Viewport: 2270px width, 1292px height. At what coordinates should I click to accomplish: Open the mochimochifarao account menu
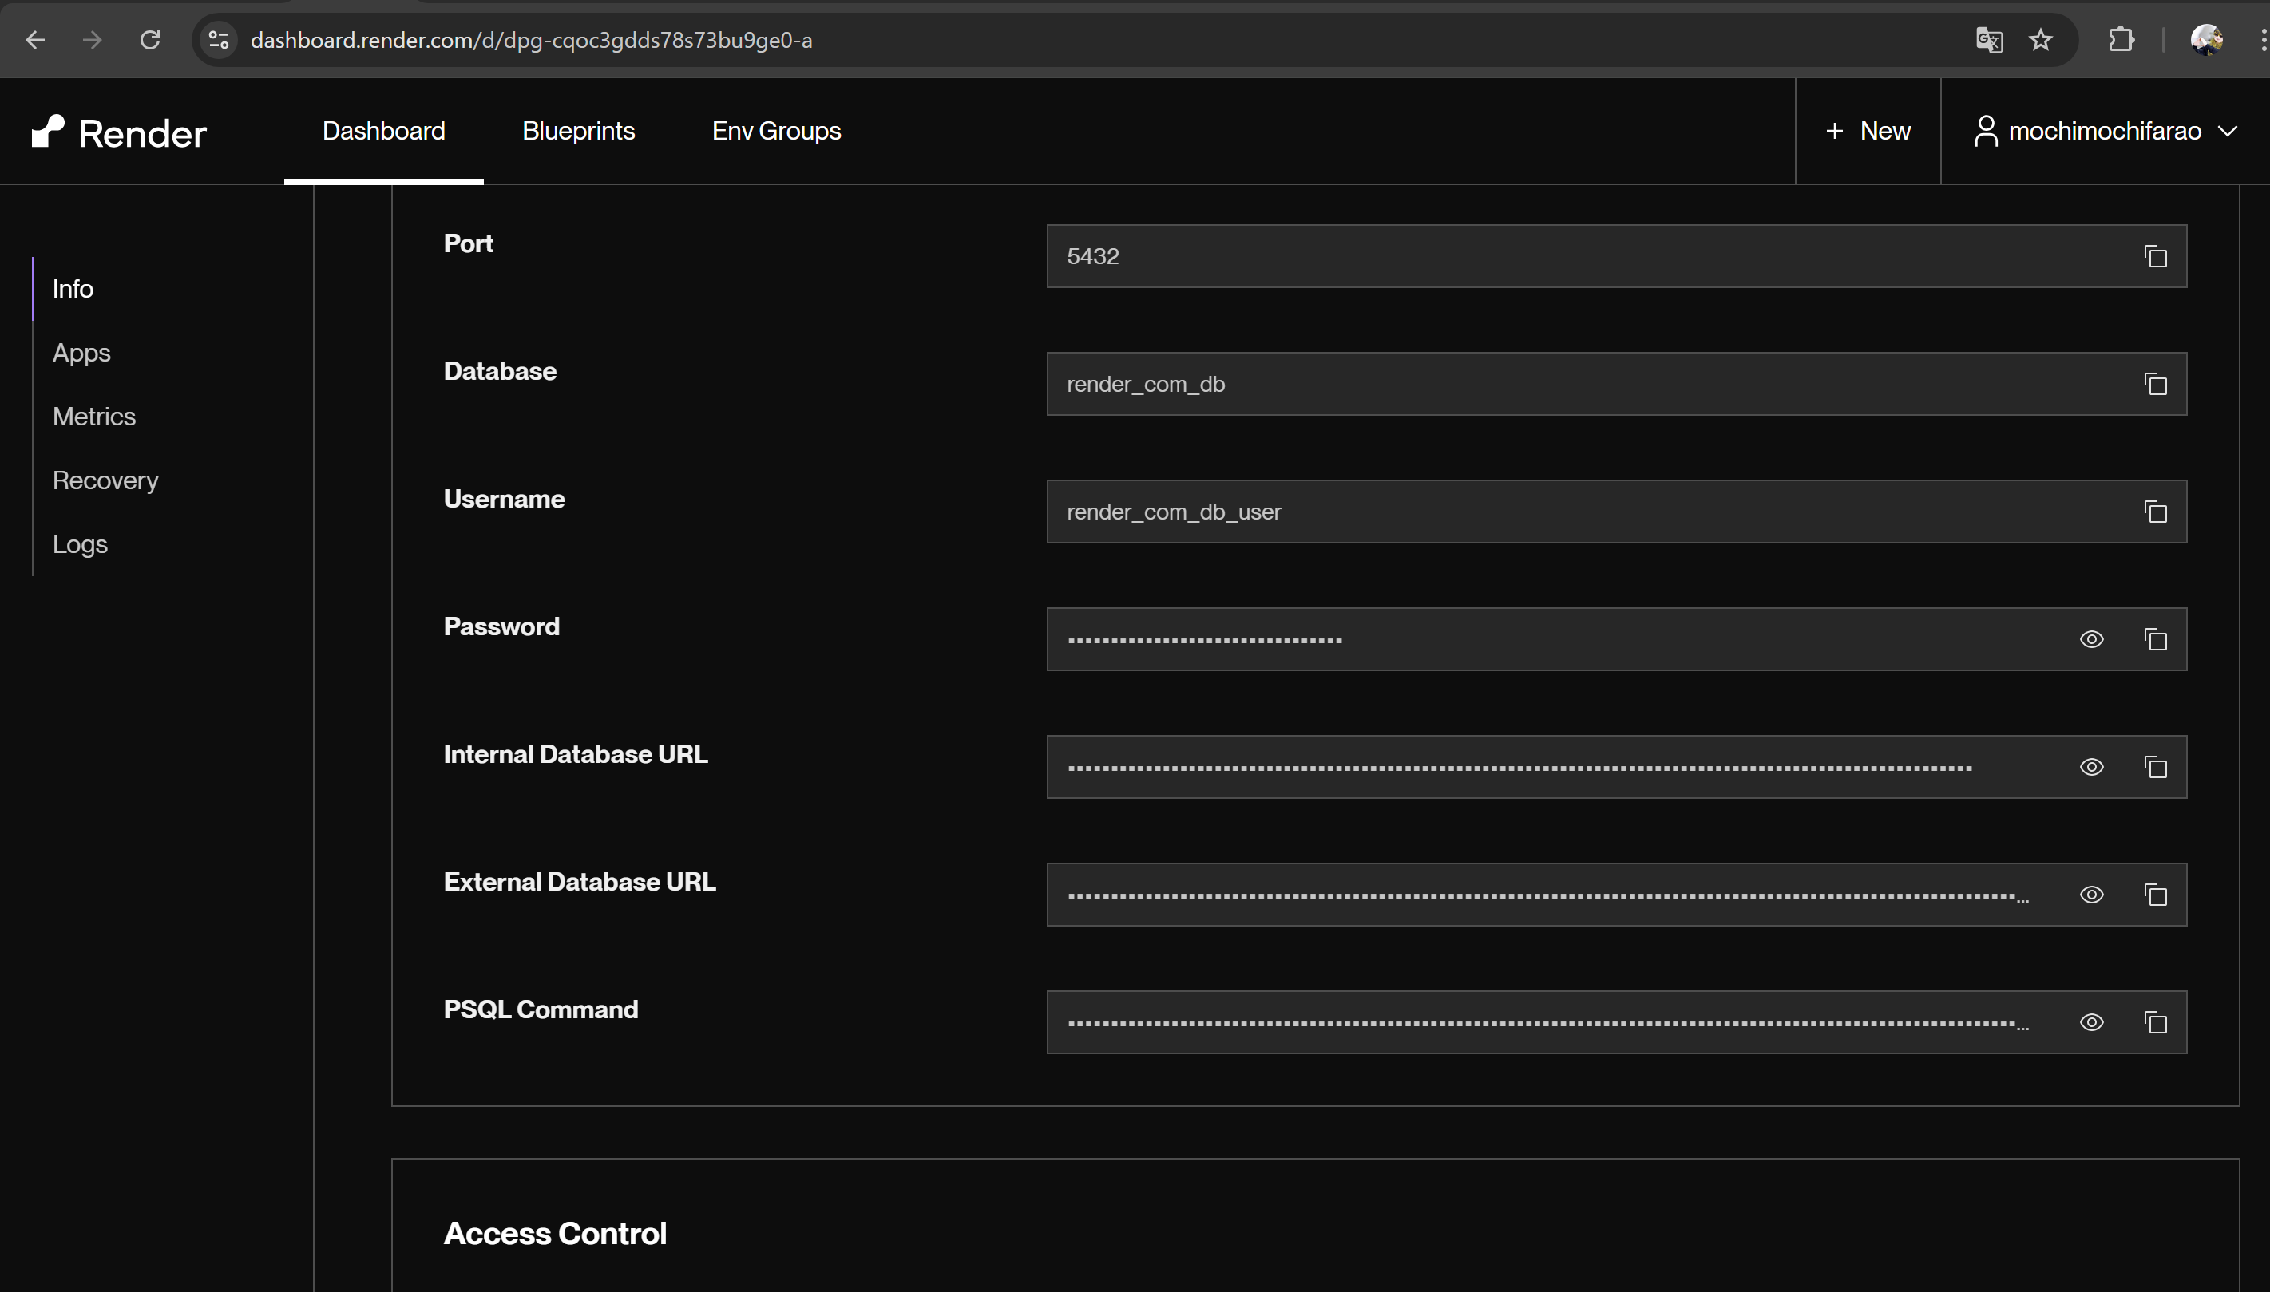pyautogui.click(x=2105, y=130)
